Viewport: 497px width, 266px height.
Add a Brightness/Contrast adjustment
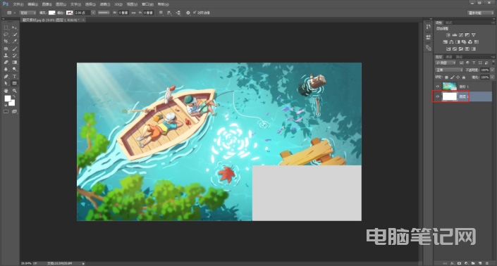(448, 34)
